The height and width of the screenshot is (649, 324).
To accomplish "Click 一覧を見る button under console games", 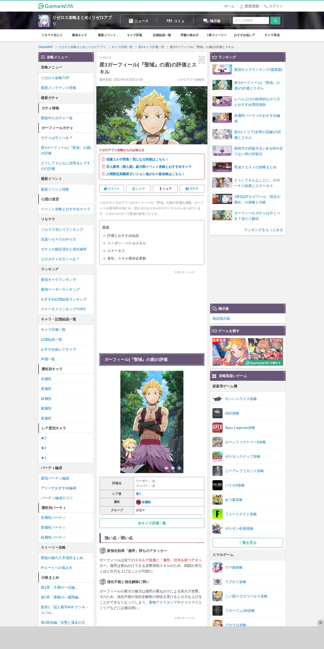I will pos(248,543).
